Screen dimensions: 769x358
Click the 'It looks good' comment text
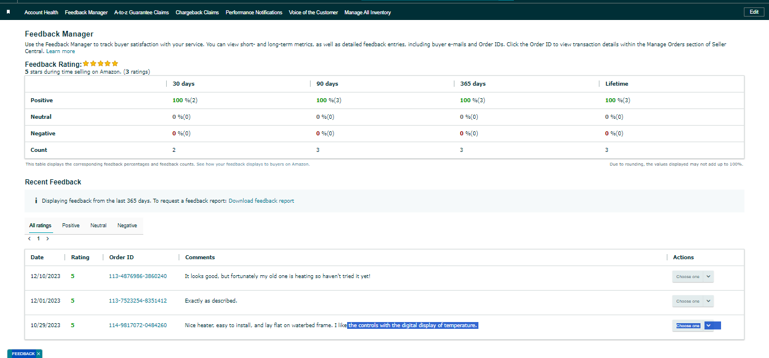277,276
